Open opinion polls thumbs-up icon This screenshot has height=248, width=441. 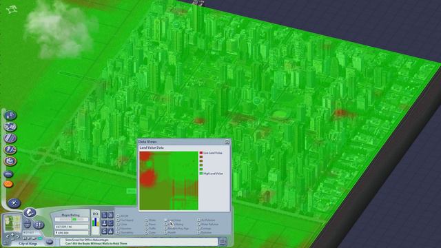(x=111, y=231)
